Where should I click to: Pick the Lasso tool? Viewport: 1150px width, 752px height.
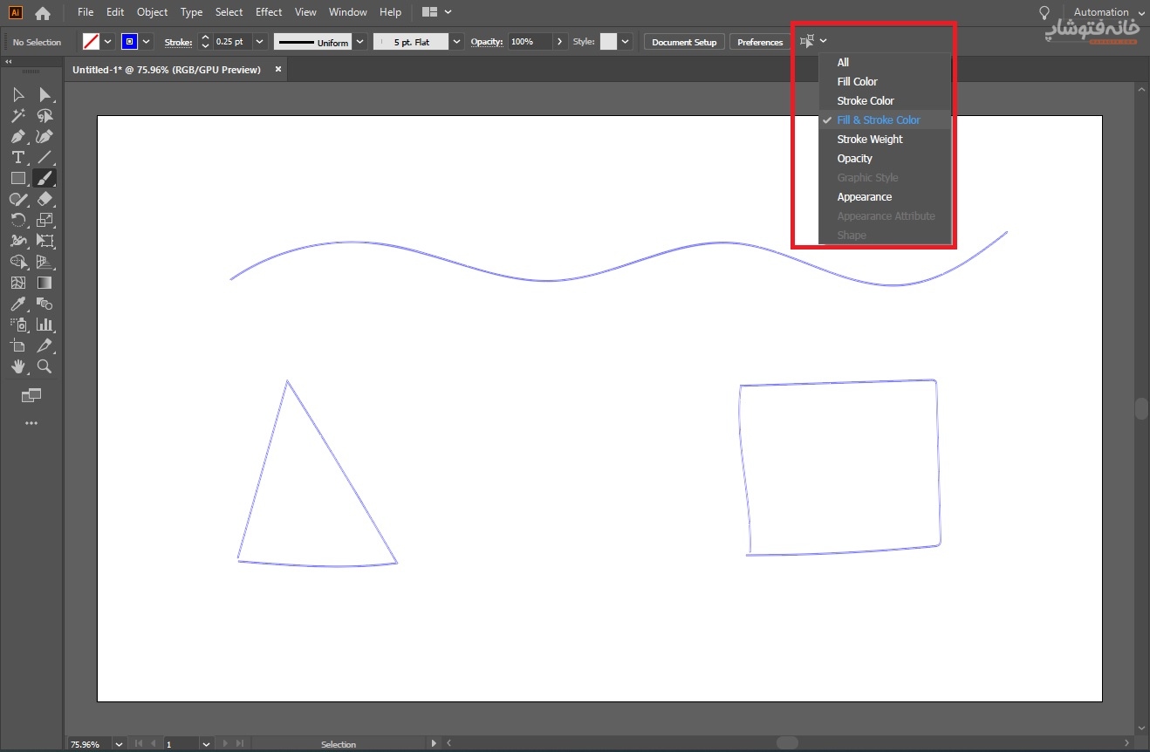click(44, 115)
